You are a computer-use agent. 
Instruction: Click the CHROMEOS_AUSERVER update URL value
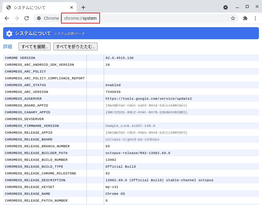click(x=148, y=99)
